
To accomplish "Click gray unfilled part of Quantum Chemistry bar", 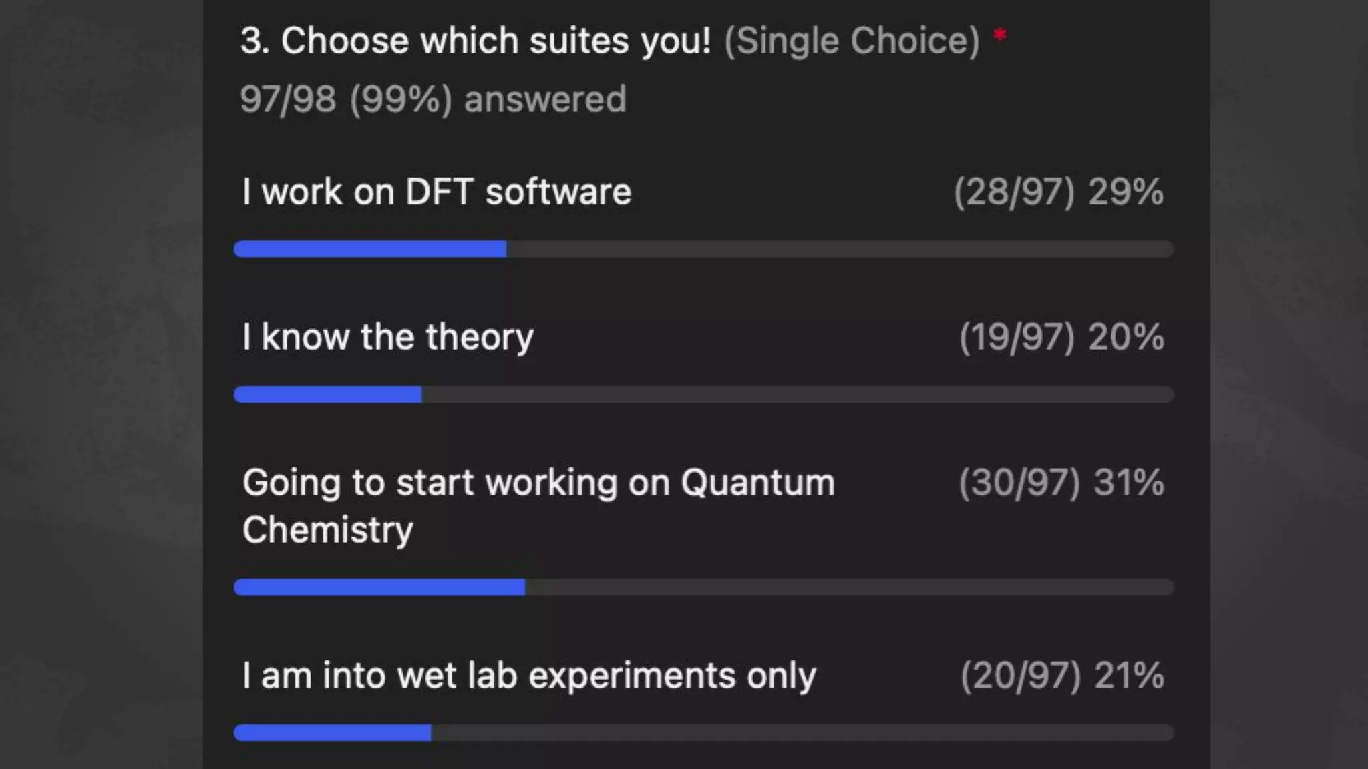I will [x=850, y=587].
